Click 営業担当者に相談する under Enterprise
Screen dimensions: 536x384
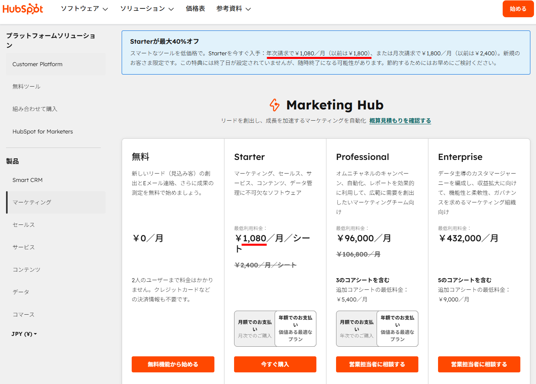tap(479, 364)
